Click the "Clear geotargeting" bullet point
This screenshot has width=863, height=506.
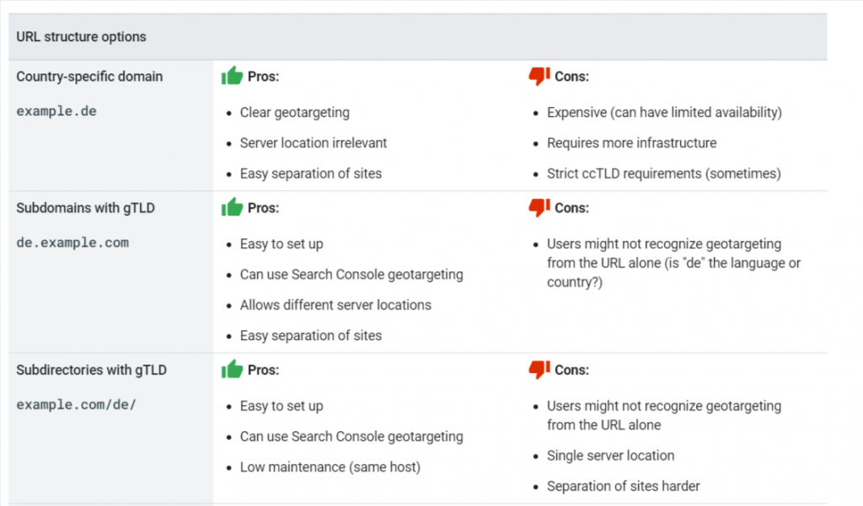point(294,112)
